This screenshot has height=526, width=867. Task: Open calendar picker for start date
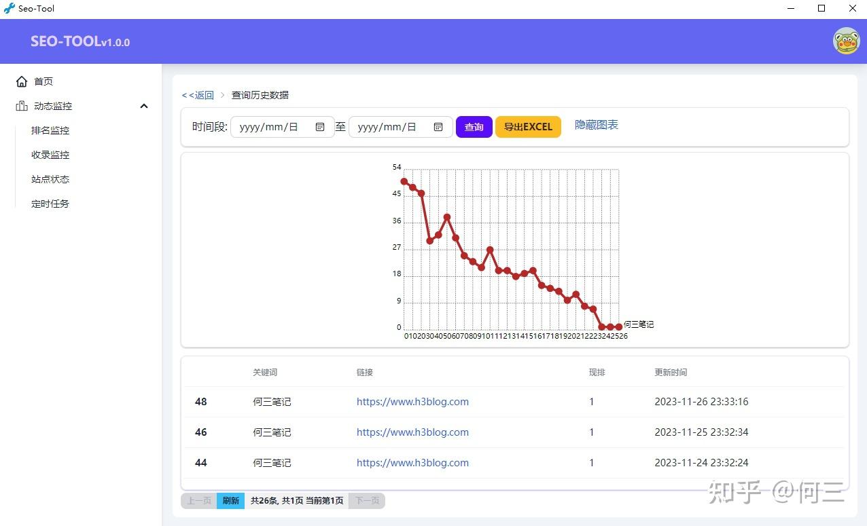point(320,127)
